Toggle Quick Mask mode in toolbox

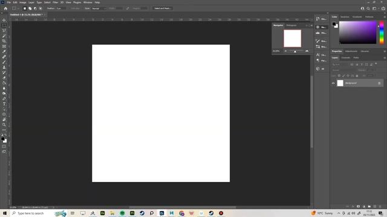(x=4, y=146)
